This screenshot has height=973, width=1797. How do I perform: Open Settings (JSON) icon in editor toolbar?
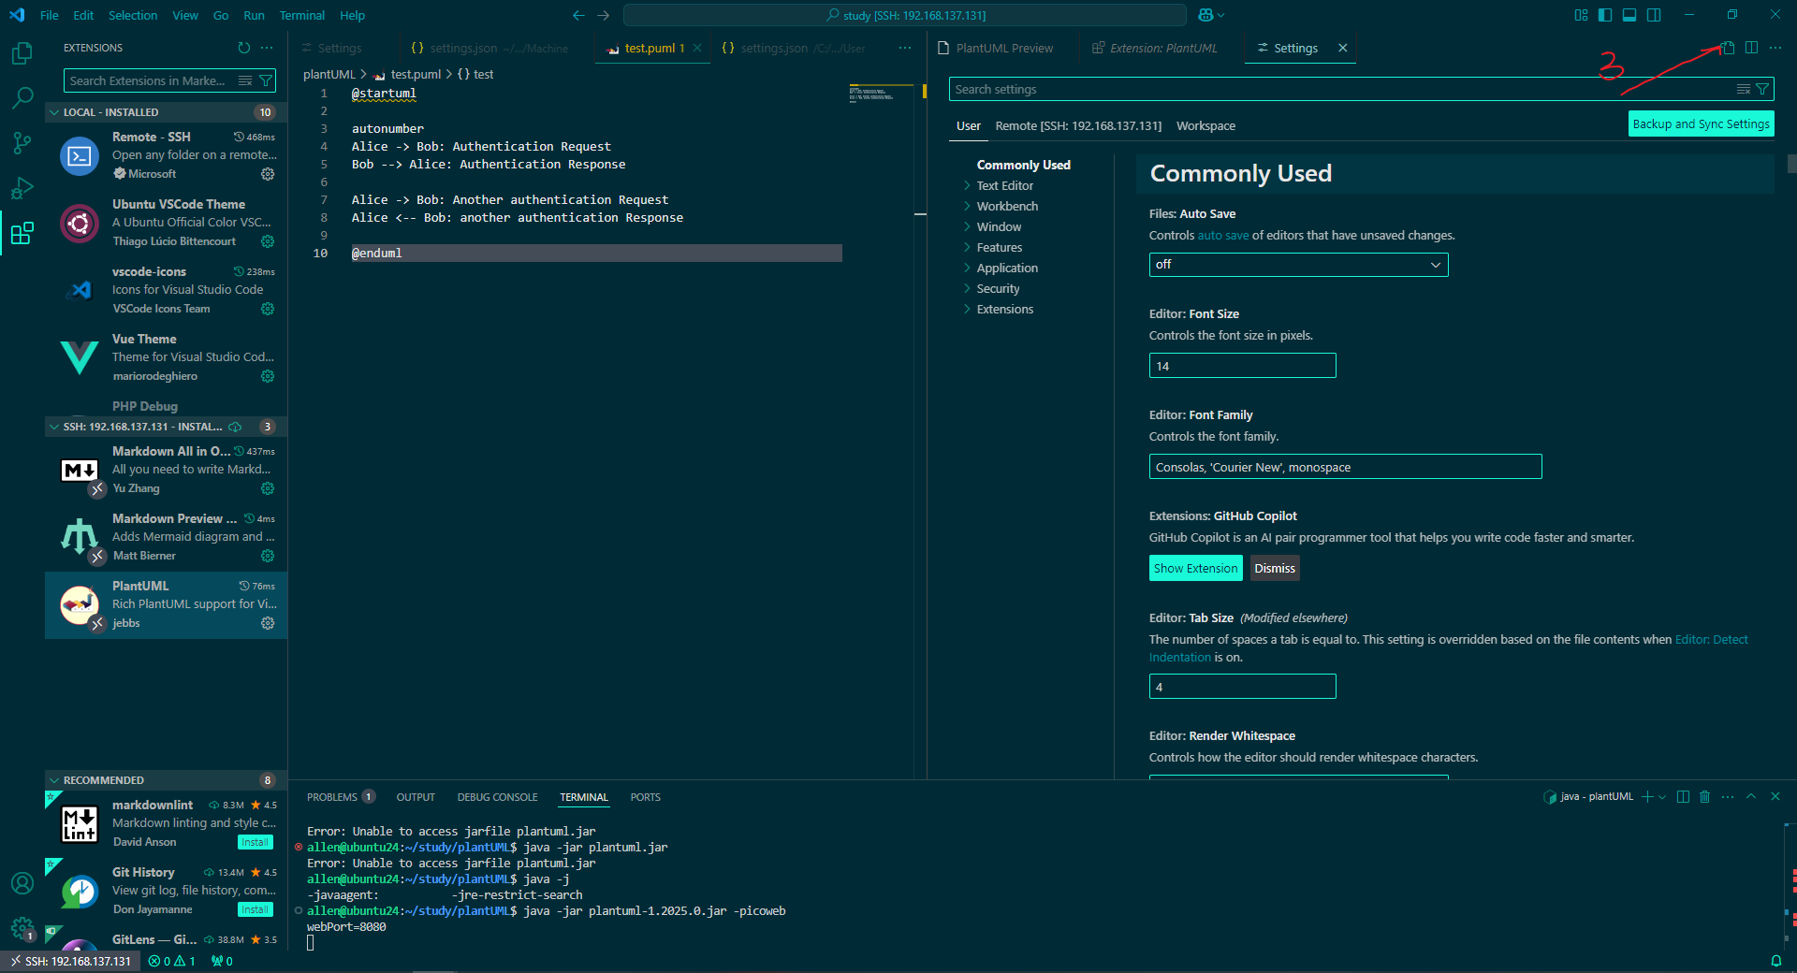[x=1728, y=48]
